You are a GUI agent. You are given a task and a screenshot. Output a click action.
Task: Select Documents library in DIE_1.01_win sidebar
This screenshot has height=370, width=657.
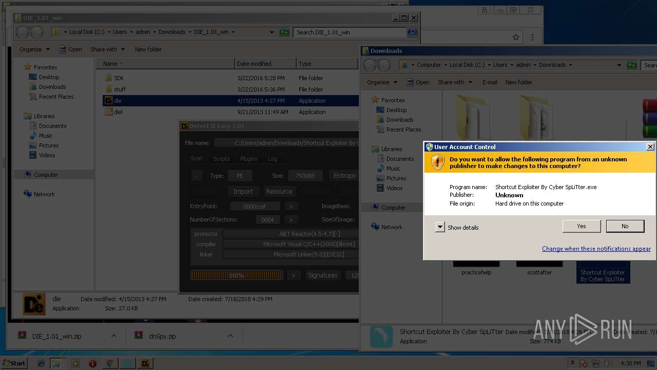[x=52, y=126]
